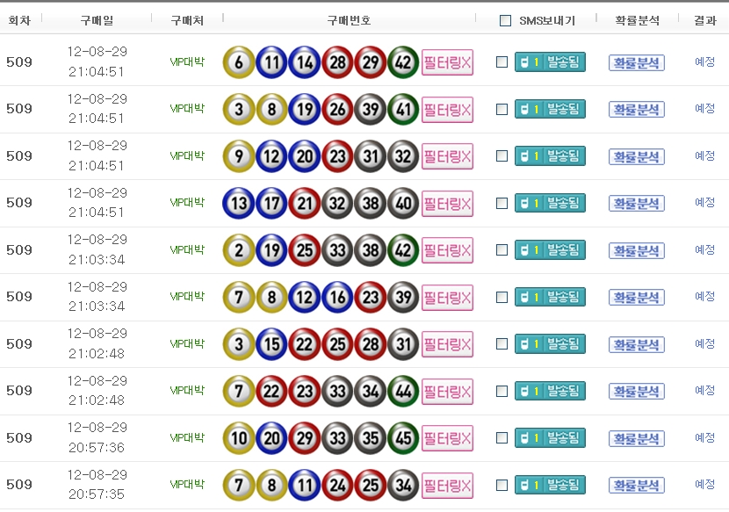Viewport: 729px width, 512px height.
Task: Open 확률분석 for the row with ball 17
Action: [636, 203]
